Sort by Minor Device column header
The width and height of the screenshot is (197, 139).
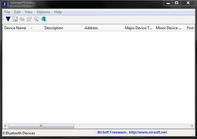click(x=169, y=28)
